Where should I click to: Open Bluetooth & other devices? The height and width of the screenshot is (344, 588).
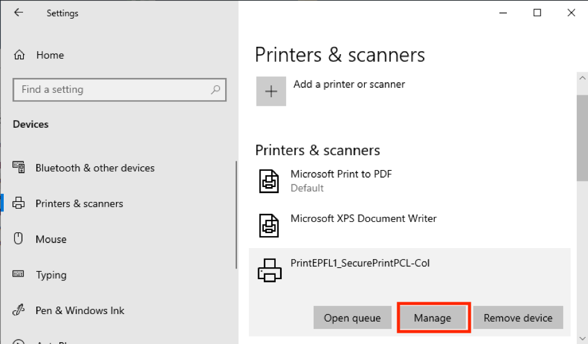tap(95, 168)
